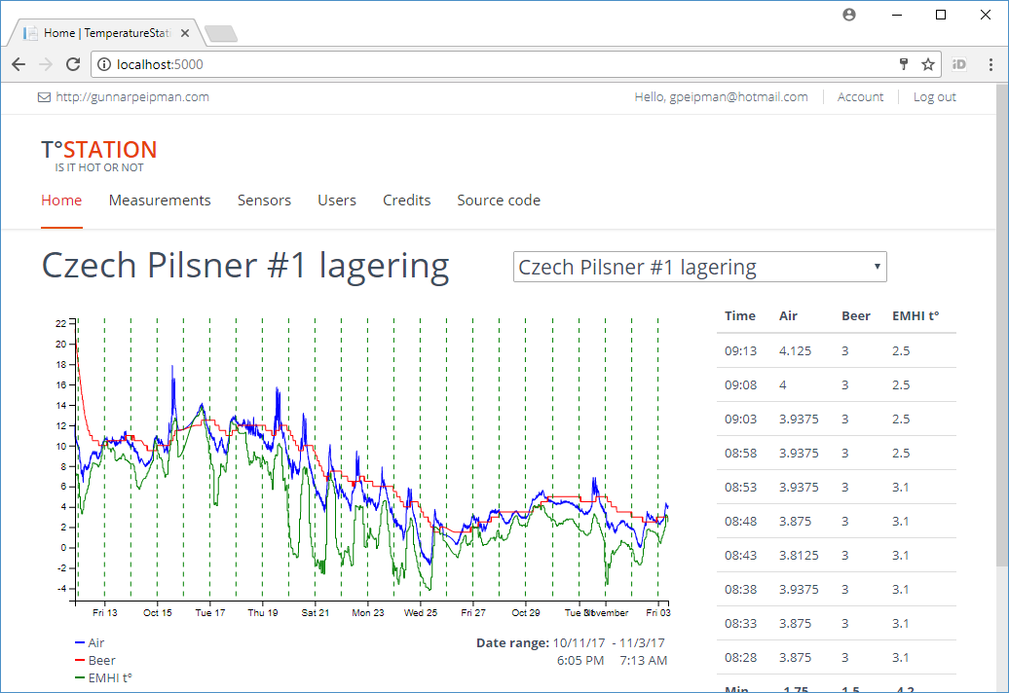Open the saved password key icon
The height and width of the screenshot is (693, 1009).
coord(904,64)
